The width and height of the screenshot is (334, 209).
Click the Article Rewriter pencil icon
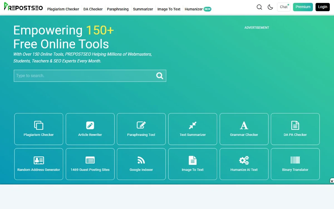pos(90,125)
